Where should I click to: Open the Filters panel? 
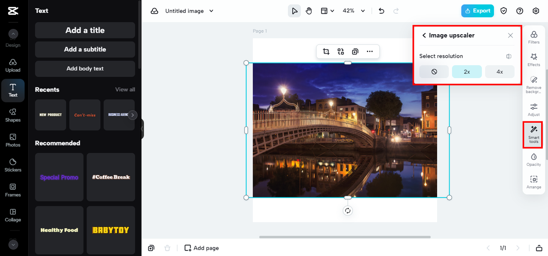pos(533,37)
